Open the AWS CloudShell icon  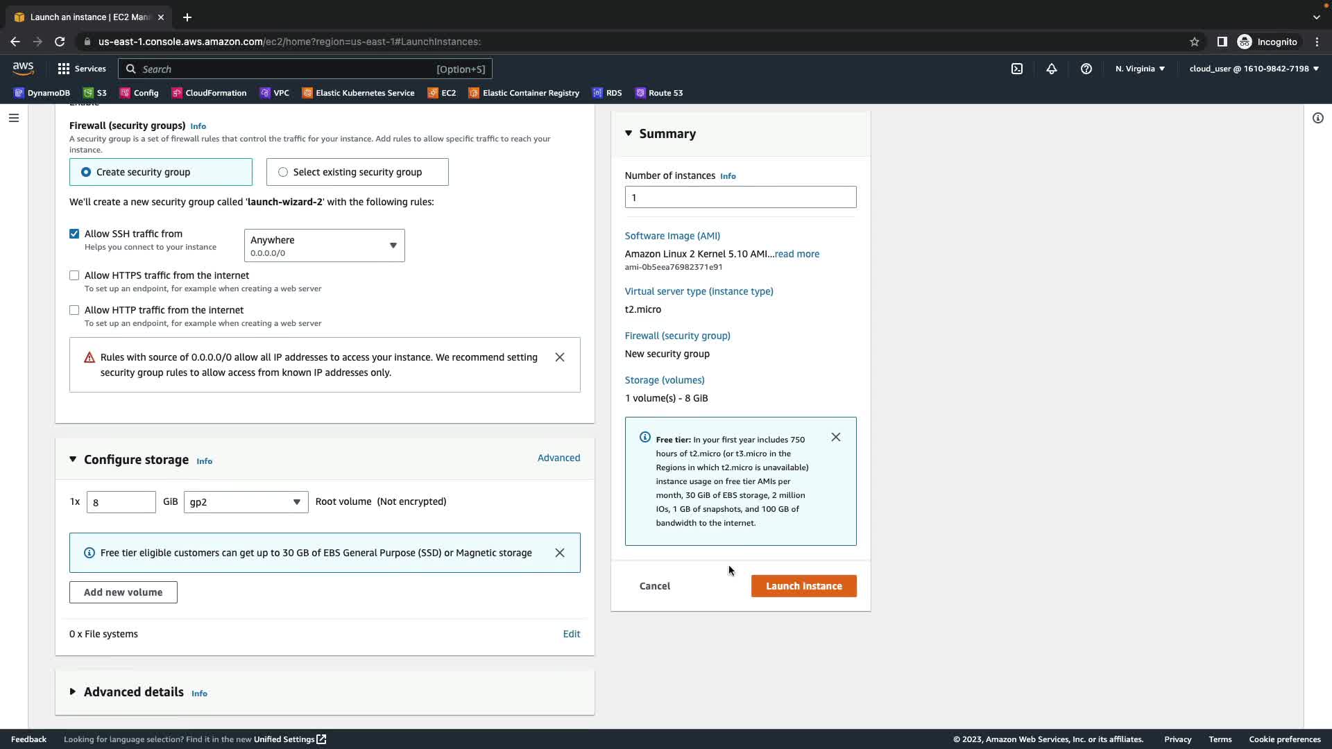click(1017, 69)
